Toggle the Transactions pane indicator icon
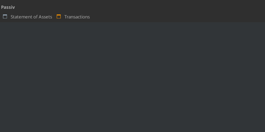This screenshot has height=132, width=265. click(x=59, y=17)
